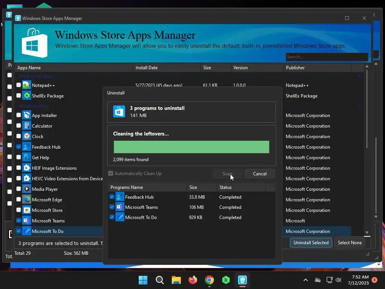Viewport: 385px width, 289px height.
Task: Uncheck Microsoft Teams in main app list
Action: [19, 220]
